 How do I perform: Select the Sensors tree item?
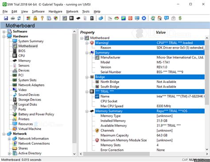[x=24, y=65]
